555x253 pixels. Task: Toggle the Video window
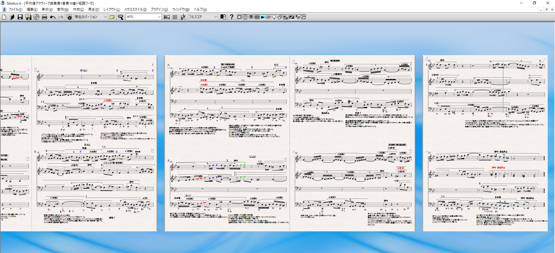[292, 17]
